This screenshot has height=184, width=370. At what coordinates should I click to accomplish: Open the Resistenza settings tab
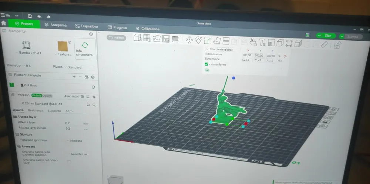click(x=36, y=110)
